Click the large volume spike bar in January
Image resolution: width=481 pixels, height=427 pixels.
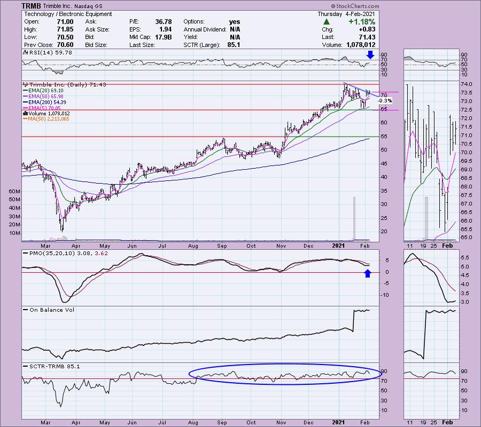click(354, 218)
